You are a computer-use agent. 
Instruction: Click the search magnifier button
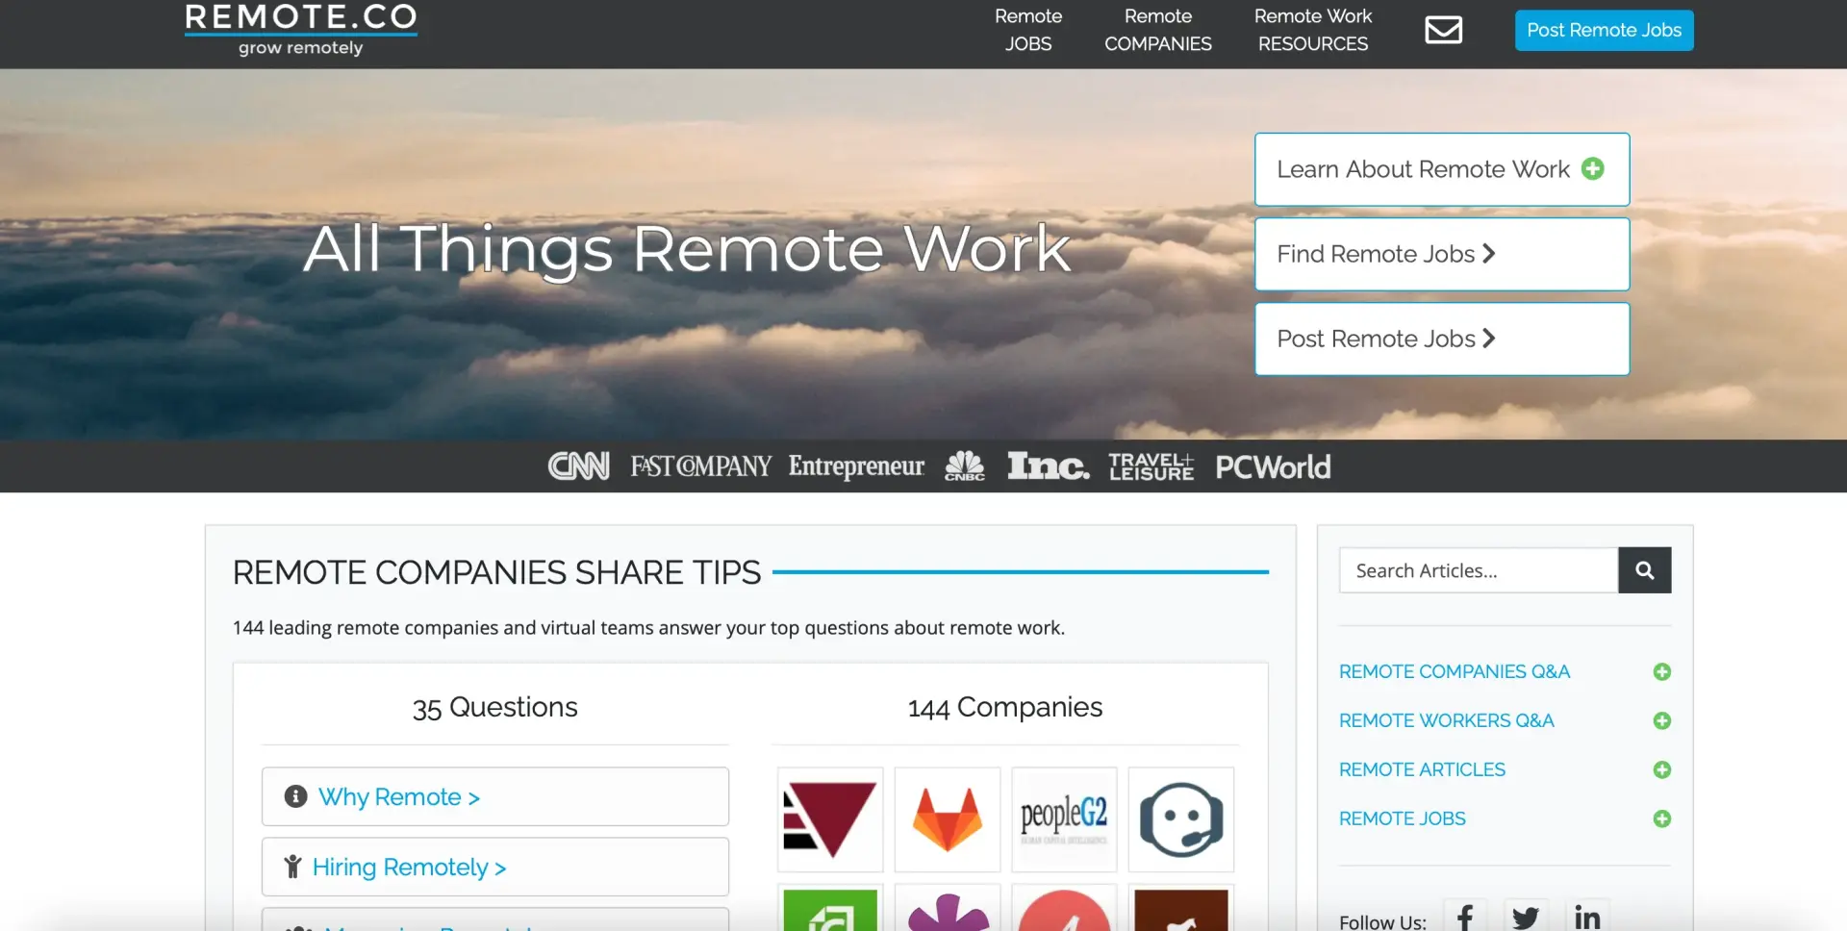[x=1644, y=570]
